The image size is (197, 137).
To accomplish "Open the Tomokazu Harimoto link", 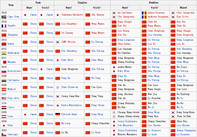I will 72,15.
